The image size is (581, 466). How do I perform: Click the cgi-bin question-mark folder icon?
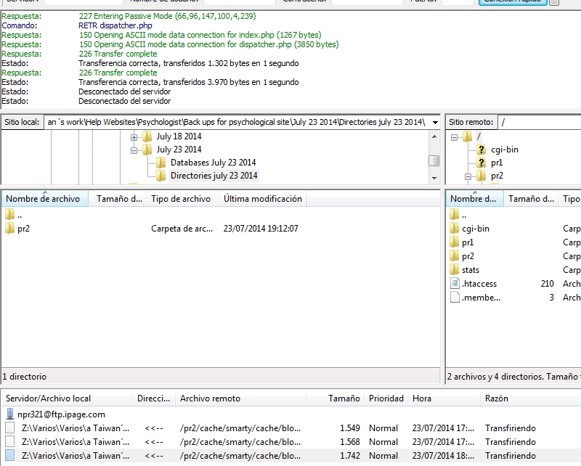click(x=481, y=150)
